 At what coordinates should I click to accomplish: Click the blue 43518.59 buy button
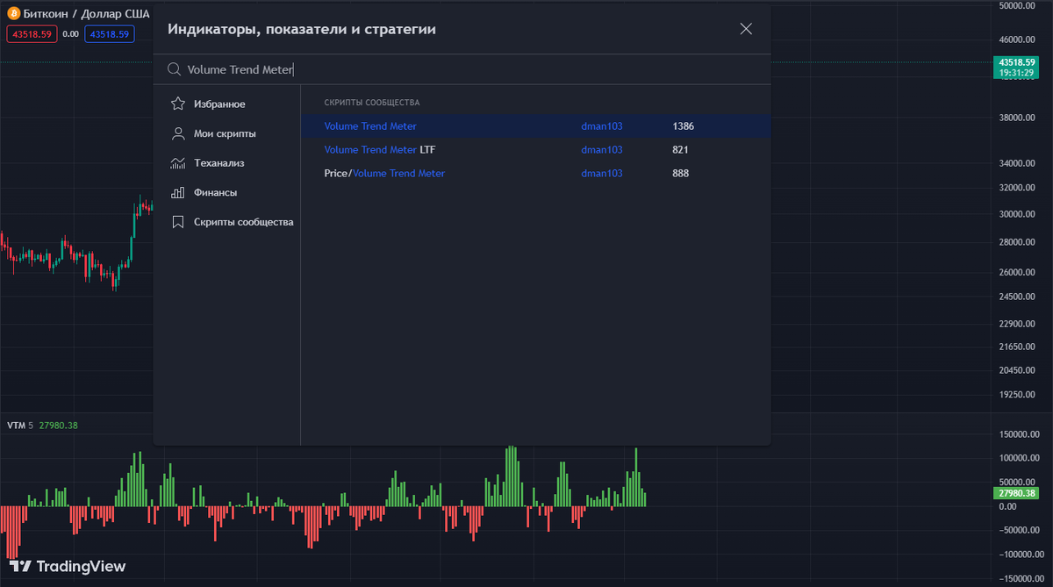tap(110, 34)
